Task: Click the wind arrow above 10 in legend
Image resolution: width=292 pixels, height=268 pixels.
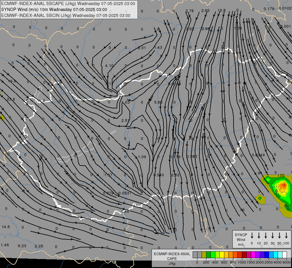Action: (259, 235)
